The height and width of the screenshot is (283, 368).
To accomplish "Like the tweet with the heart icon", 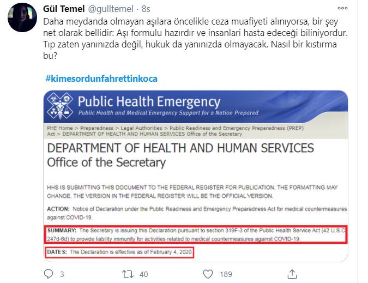I will click(208, 274).
